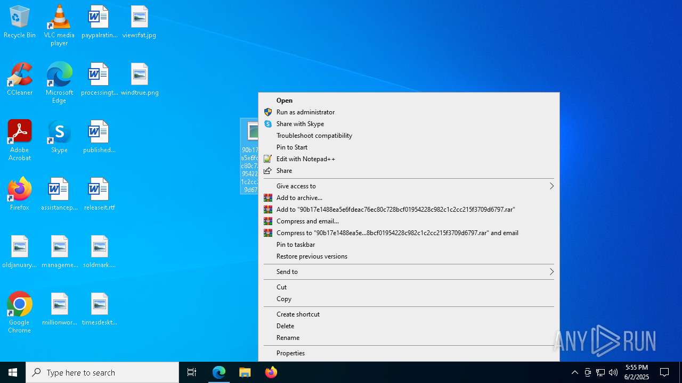Expand the Send to submenu

point(409,272)
